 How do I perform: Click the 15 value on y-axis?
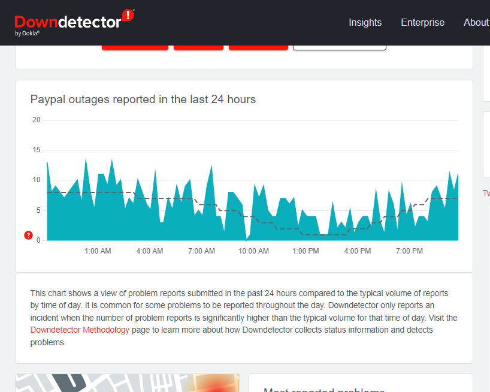pos(37,150)
